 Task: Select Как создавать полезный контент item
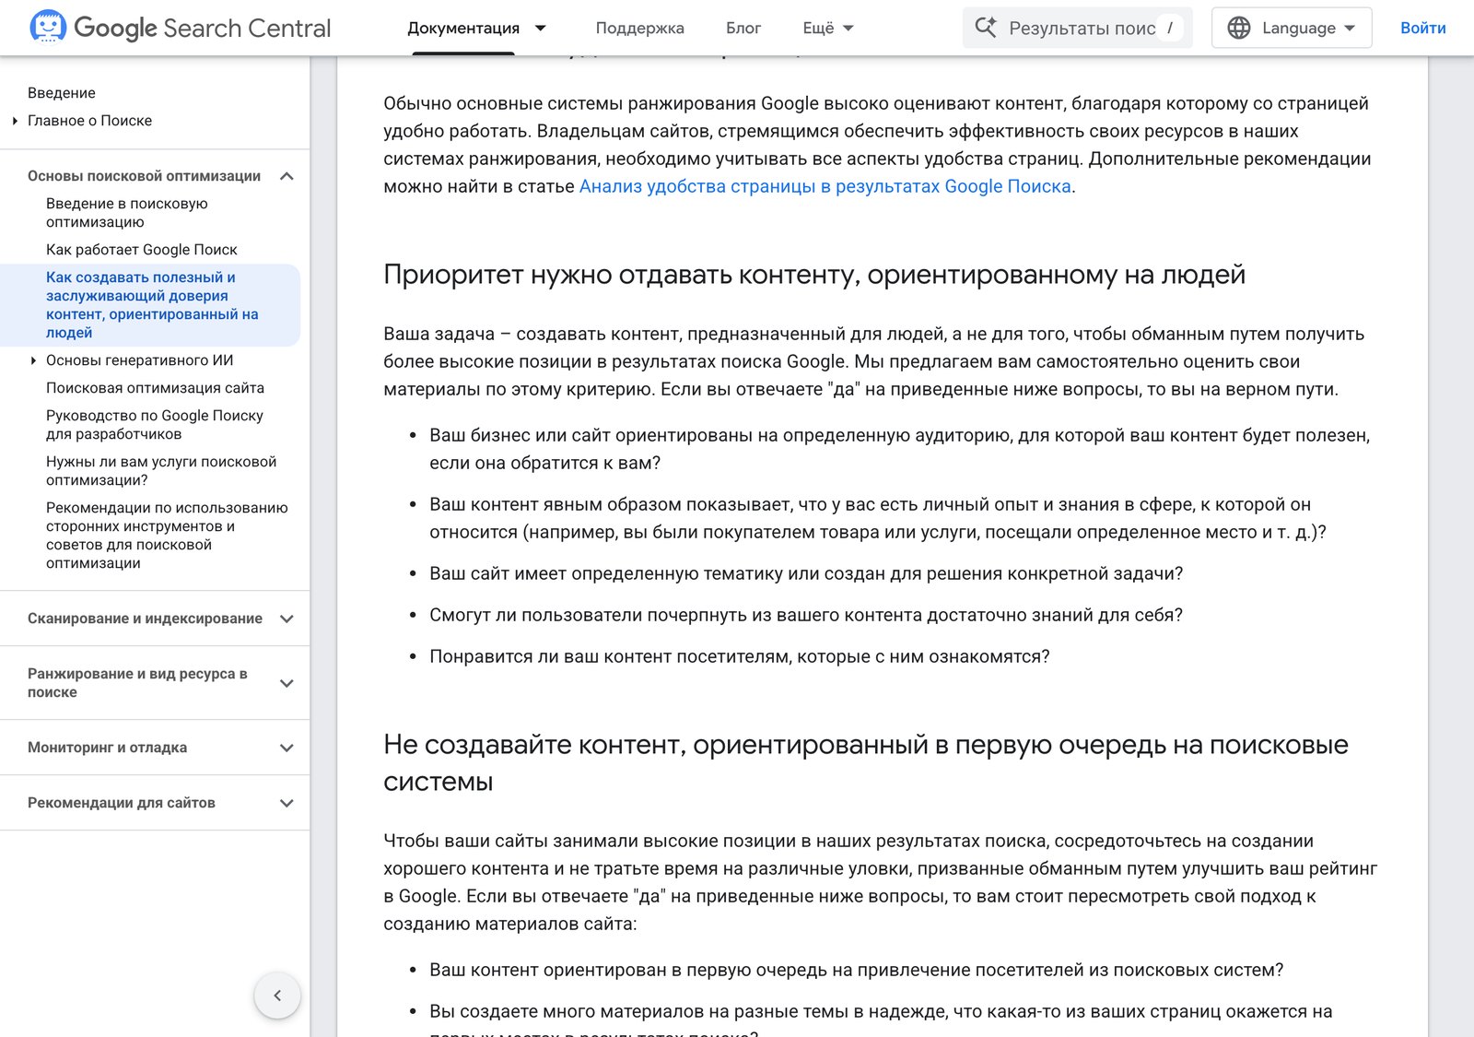pyautogui.click(x=152, y=305)
